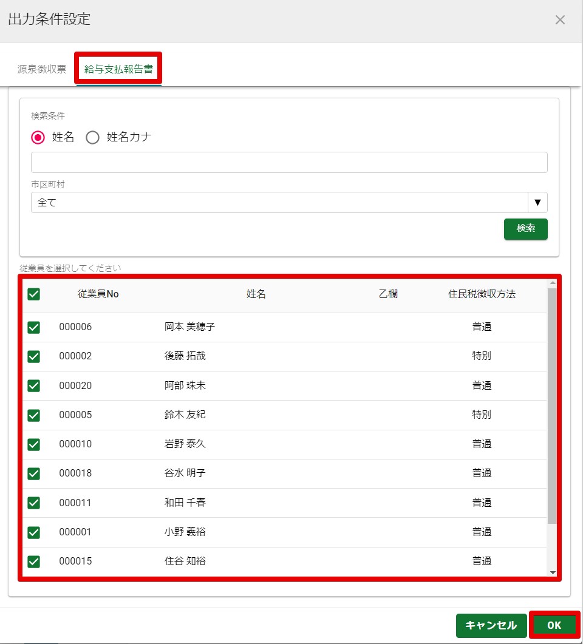583x644 pixels.
Task: Choose the 姓名カナ search option
Action: (x=93, y=137)
